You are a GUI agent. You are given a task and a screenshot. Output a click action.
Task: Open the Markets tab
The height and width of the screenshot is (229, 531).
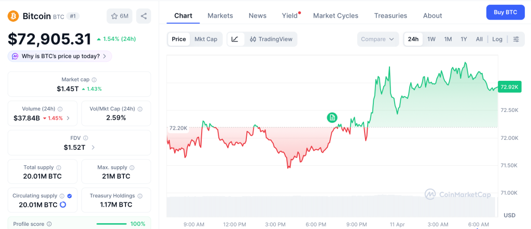pyautogui.click(x=220, y=16)
